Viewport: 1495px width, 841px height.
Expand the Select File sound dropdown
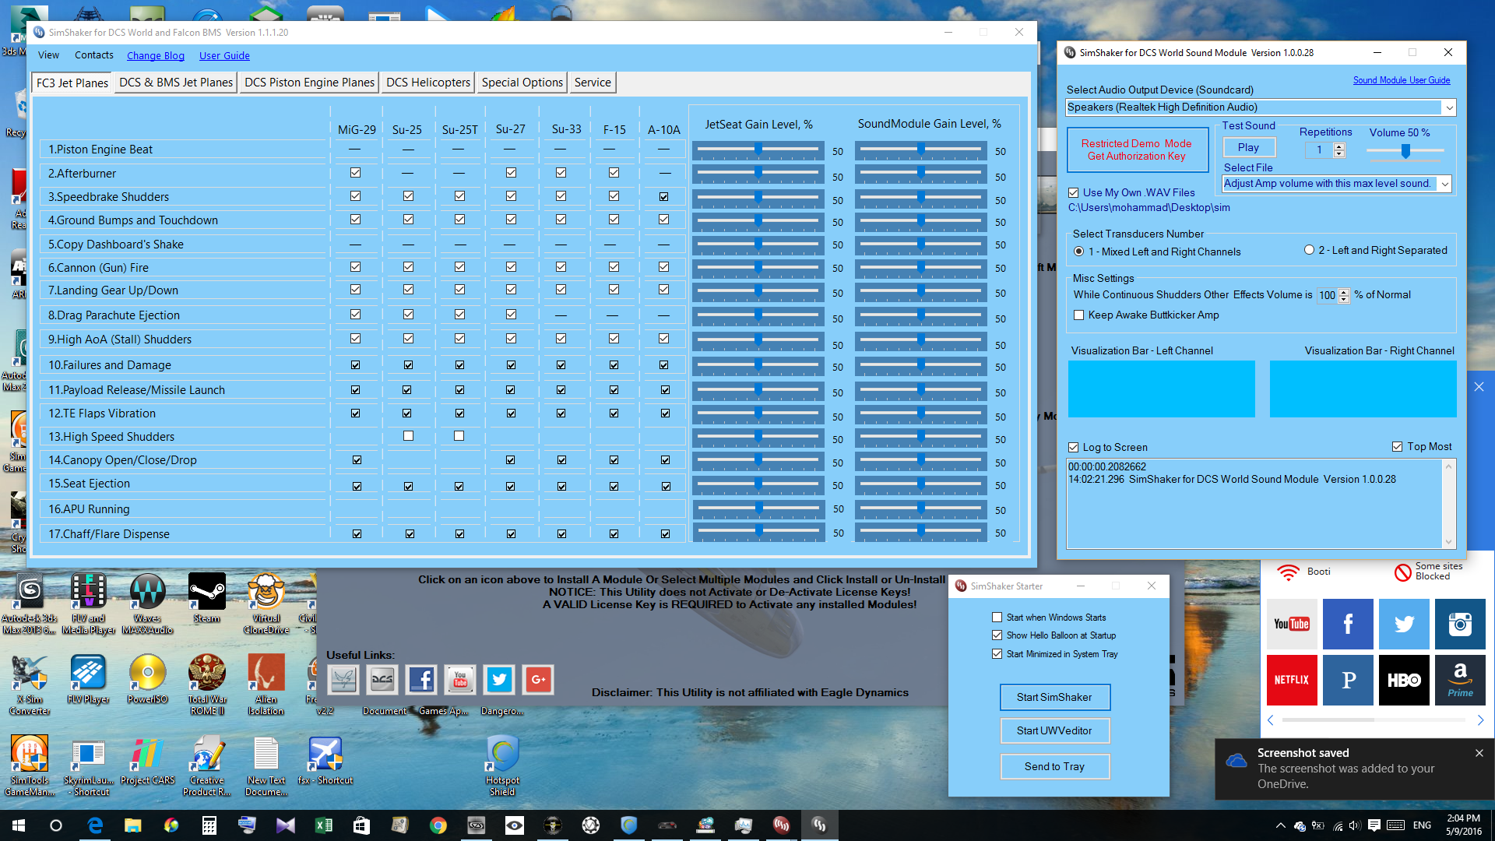coord(1445,185)
